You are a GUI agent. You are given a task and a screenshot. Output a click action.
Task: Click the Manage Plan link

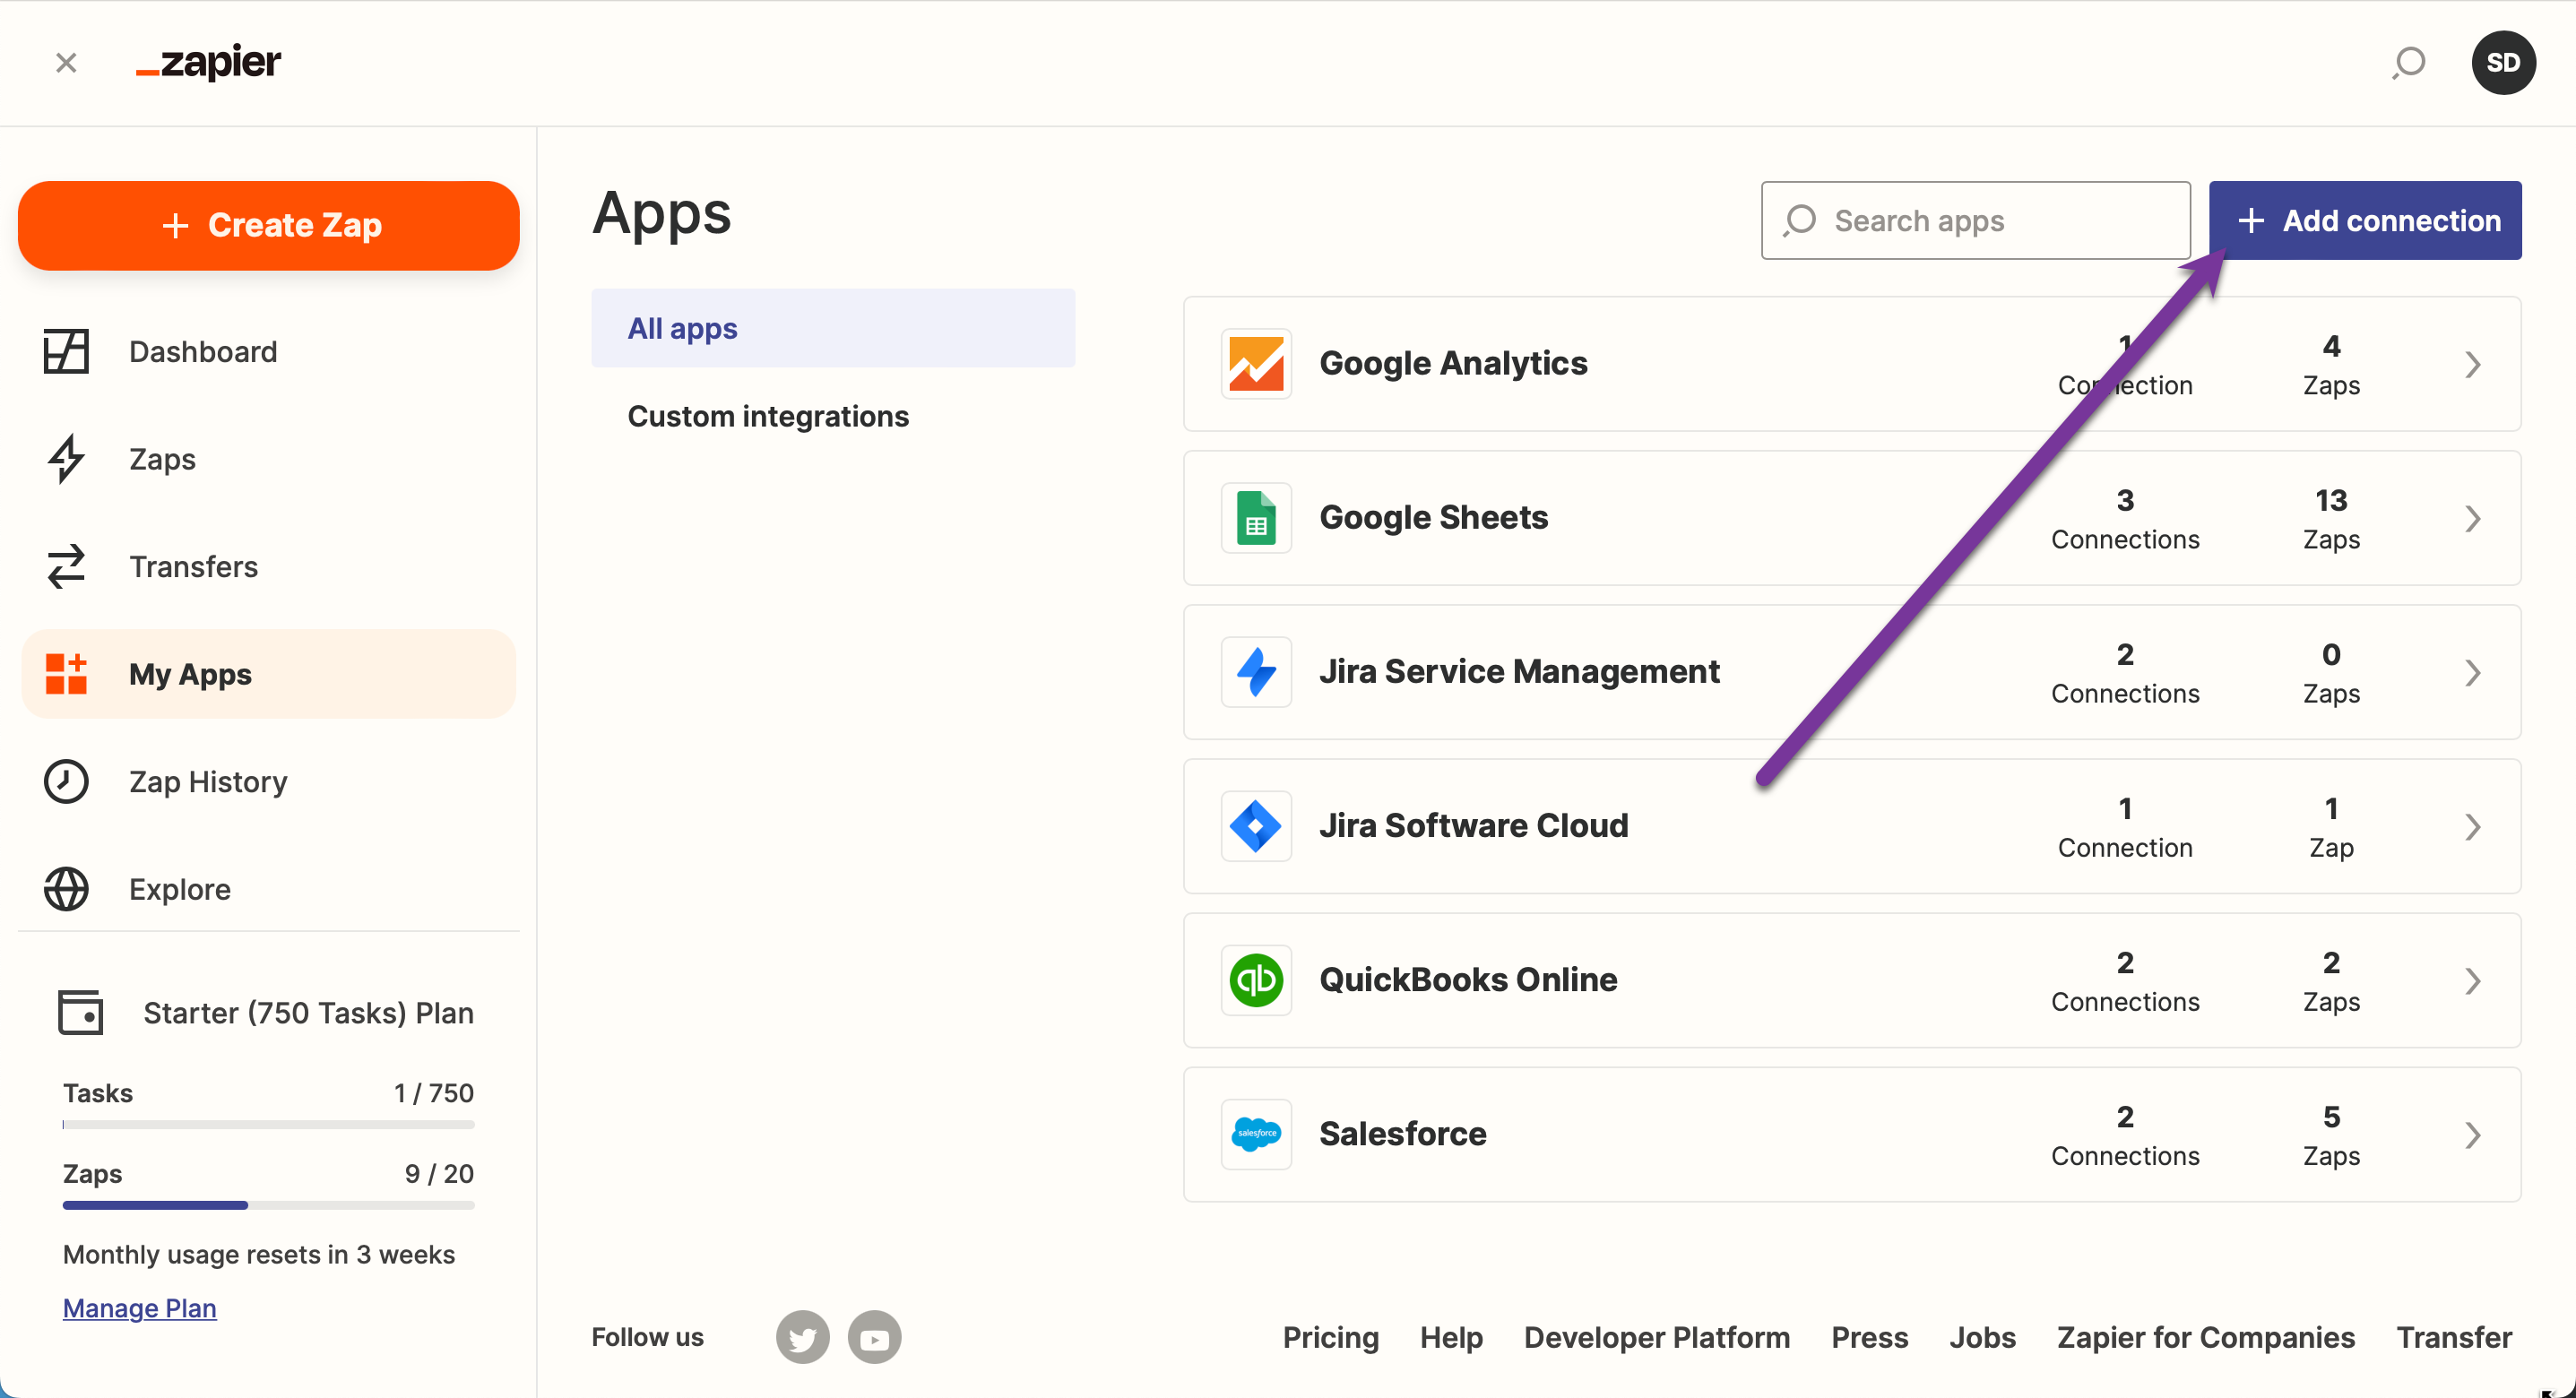pos(139,1308)
